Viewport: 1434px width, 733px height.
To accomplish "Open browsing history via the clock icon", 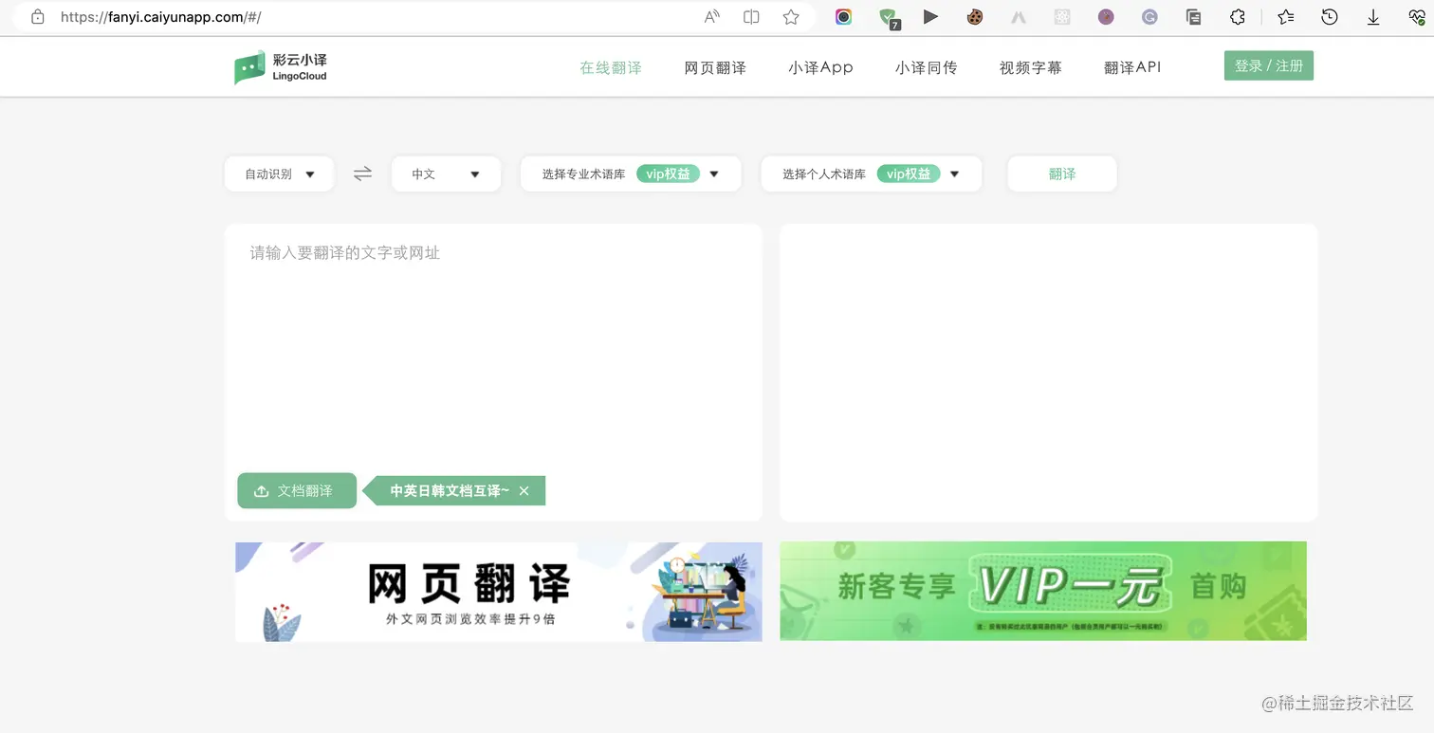I will click(x=1329, y=17).
